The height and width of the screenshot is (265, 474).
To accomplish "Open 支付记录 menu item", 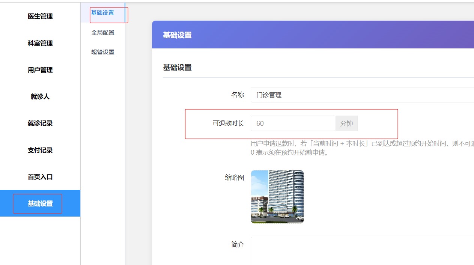I will point(40,150).
